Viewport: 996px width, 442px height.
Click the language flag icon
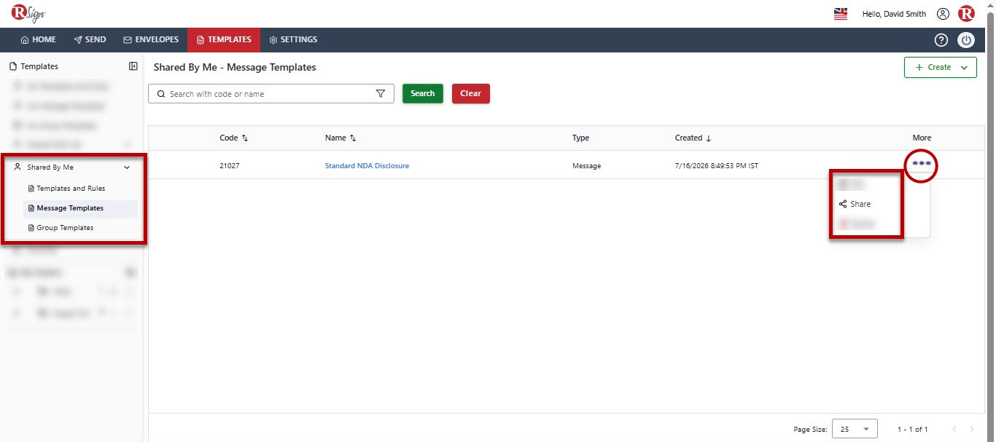pyautogui.click(x=840, y=14)
